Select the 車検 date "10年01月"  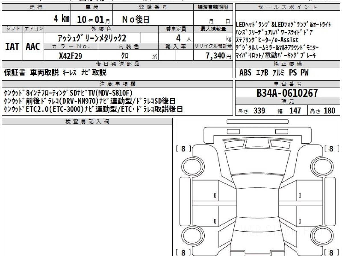point(93,20)
